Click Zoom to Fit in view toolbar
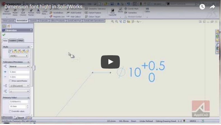Viewport: 221px width, 125px height. tap(112, 22)
